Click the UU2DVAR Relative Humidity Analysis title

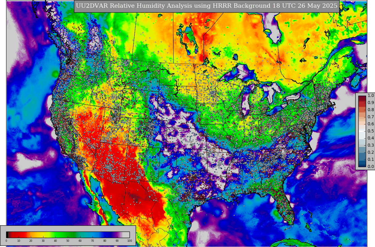coord(207,6)
